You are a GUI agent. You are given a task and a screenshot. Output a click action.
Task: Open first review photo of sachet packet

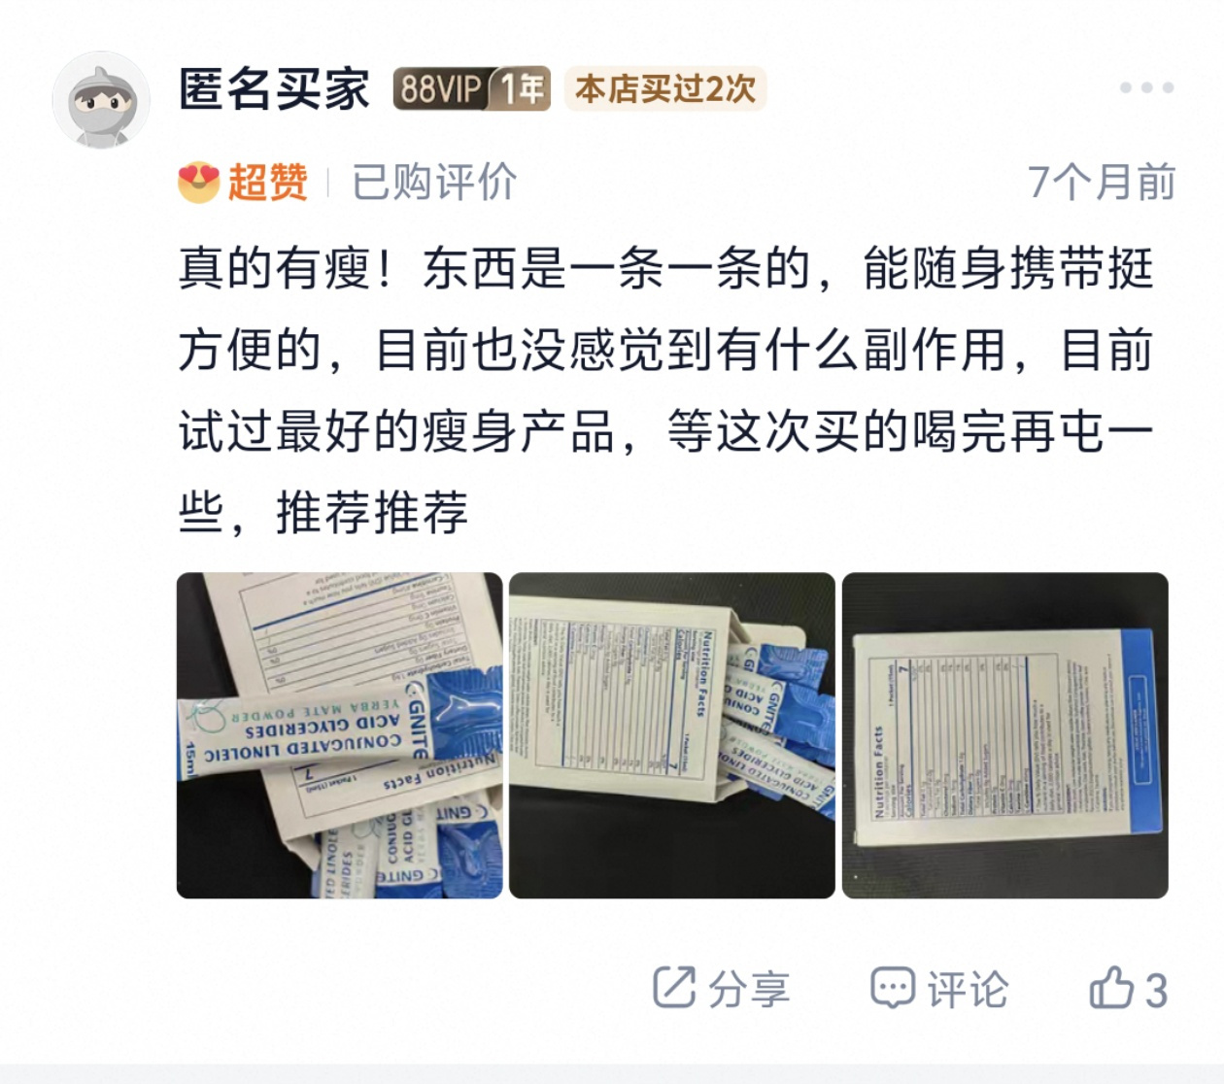(x=339, y=735)
